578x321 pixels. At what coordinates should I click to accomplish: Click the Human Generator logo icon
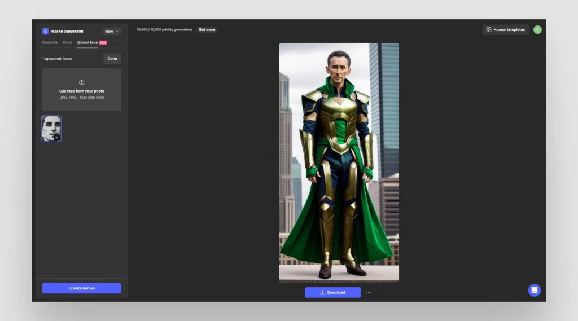point(45,32)
